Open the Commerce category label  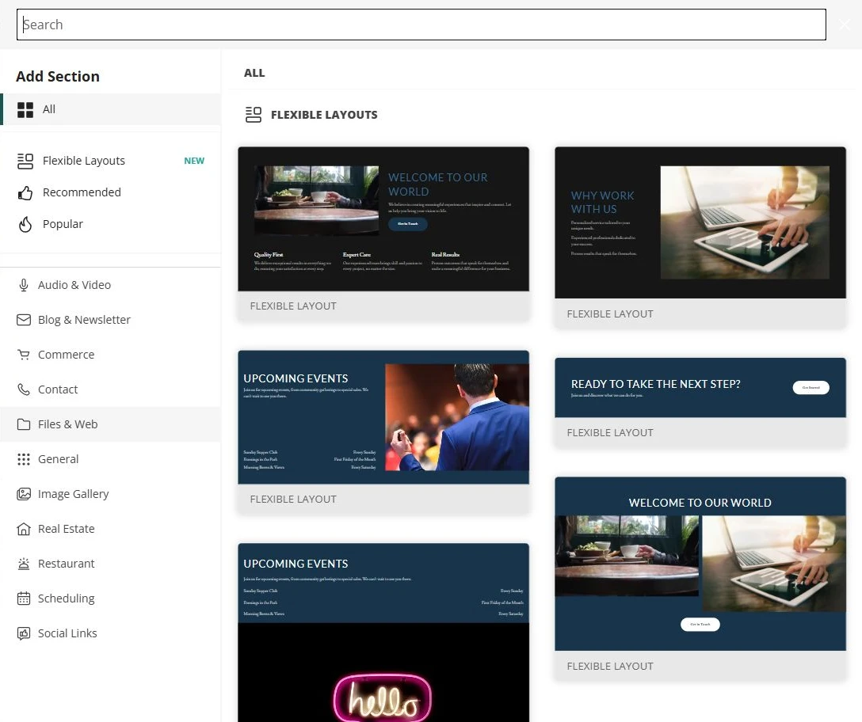tap(66, 355)
